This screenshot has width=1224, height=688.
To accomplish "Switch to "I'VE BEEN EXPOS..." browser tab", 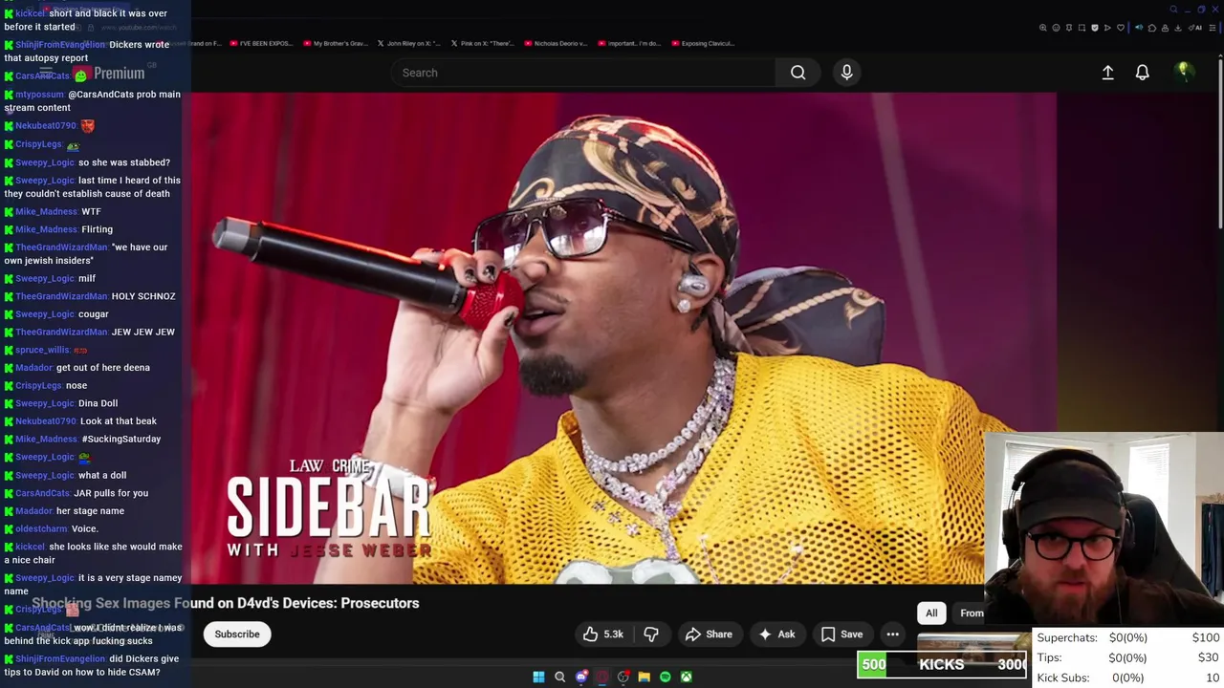I will pos(260,43).
